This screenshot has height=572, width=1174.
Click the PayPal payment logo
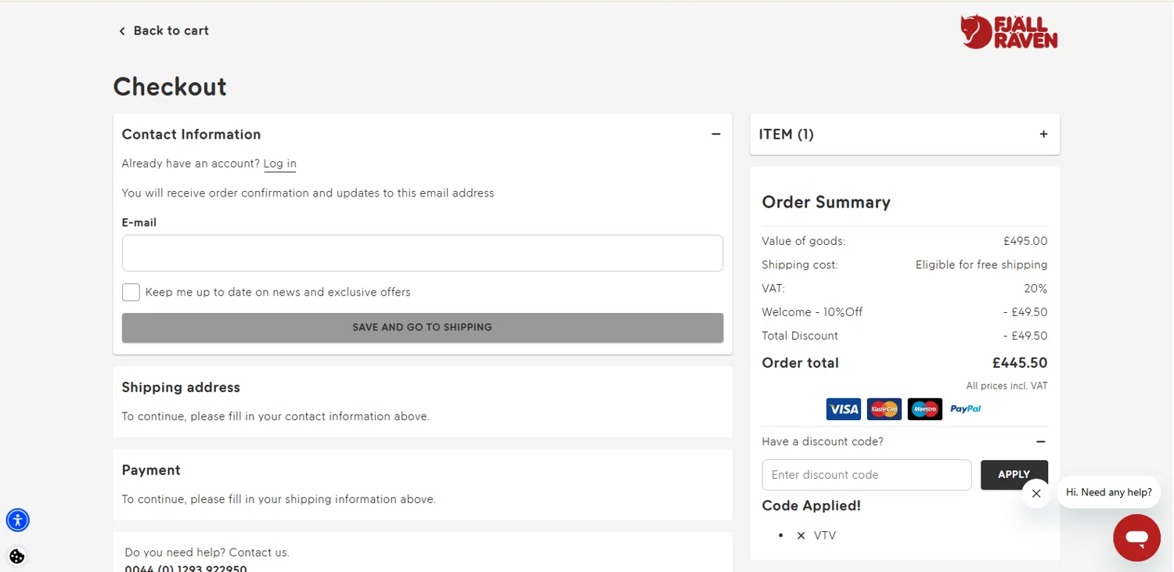[965, 408]
